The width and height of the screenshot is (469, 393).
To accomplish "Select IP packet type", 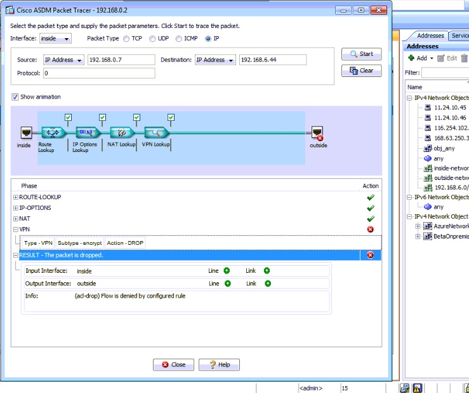I will 208,39.
